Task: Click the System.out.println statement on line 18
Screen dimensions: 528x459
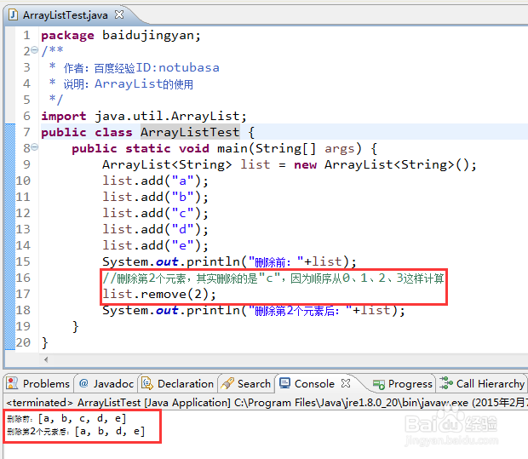Action: coord(254,310)
